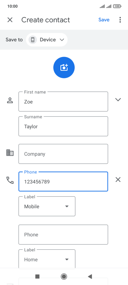Tap the recent apps square button
128x285 pixels.
point(37,277)
